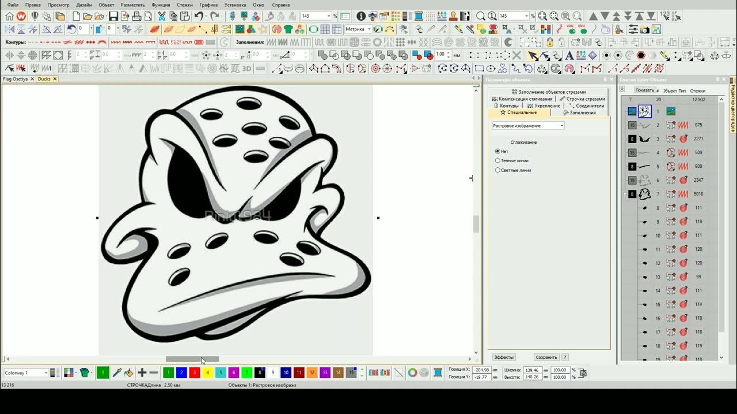The image size is (737, 414).
Task: Click the lock padlock icon
Action: pyautogui.click(x=550, y=42)
